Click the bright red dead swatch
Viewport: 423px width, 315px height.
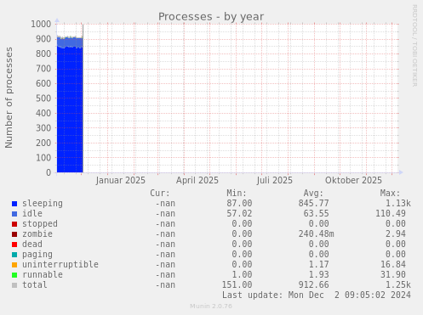tap(14, 245)
